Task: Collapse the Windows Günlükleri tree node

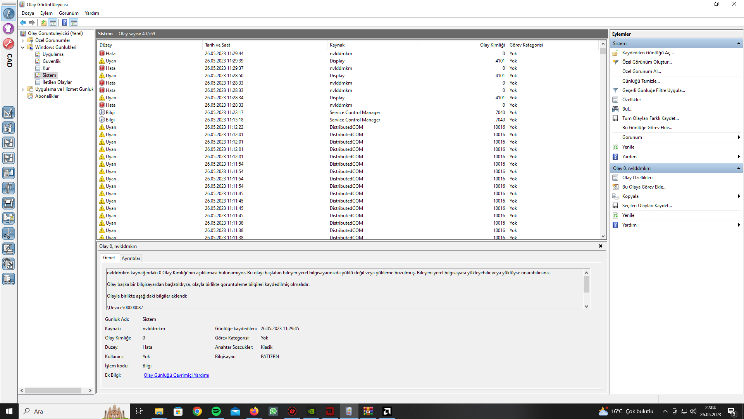Action: coord(22,47)
